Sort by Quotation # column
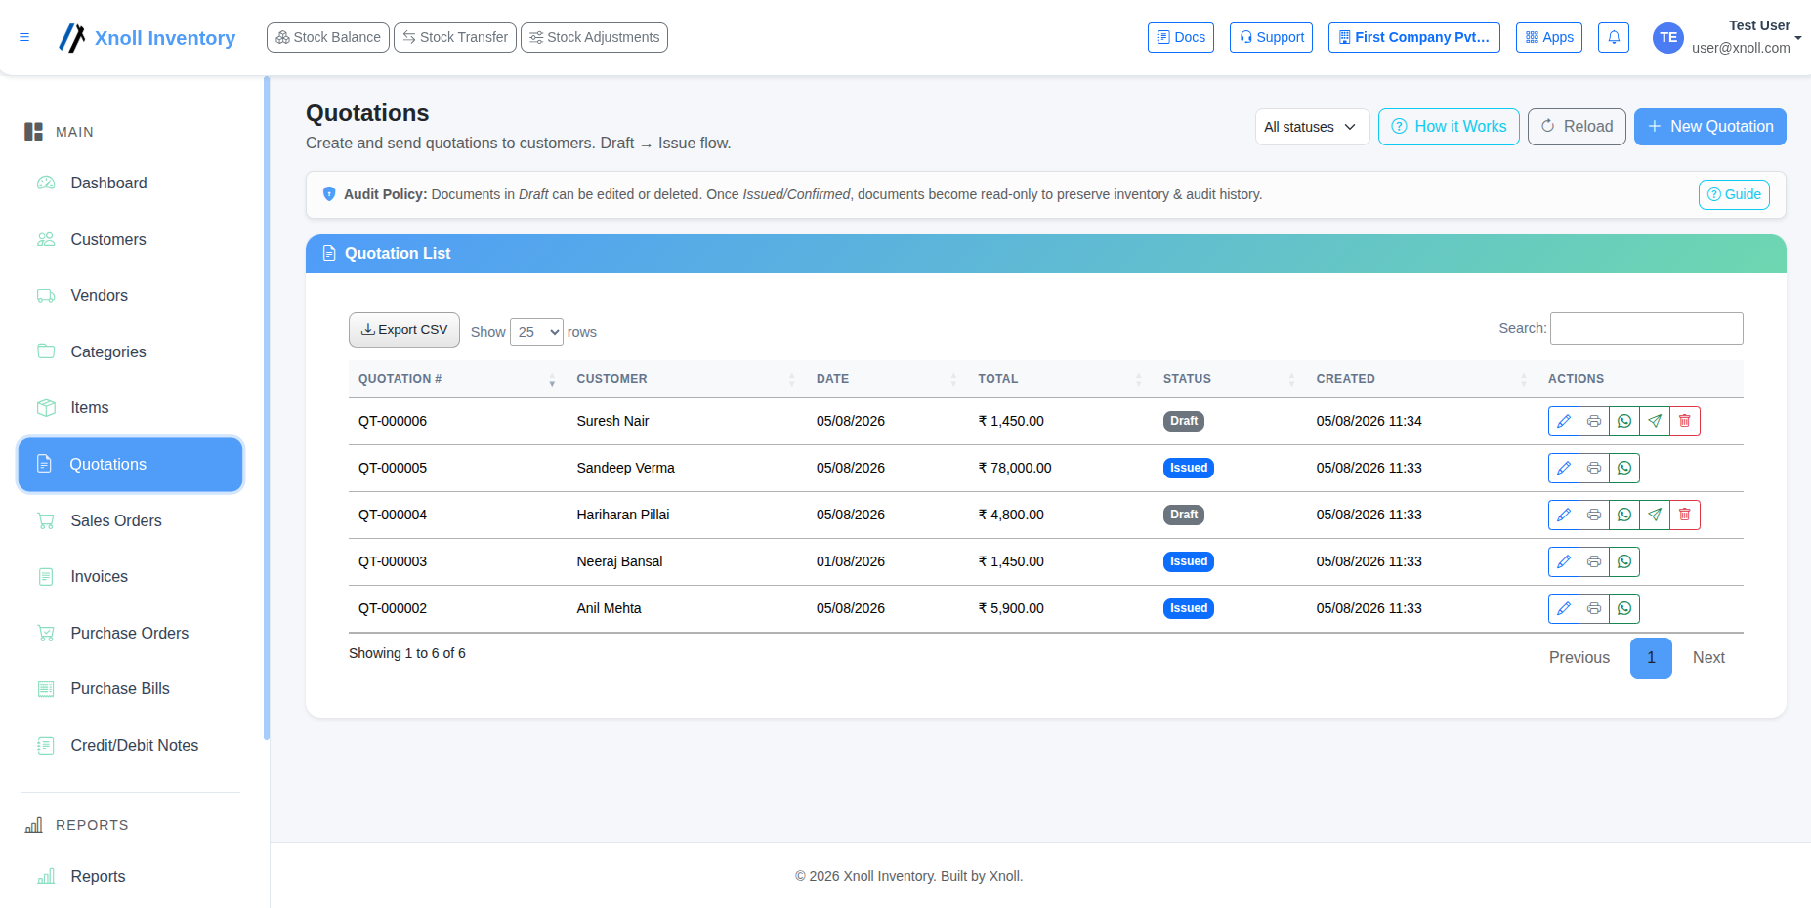This screenshot has width=1811, height=908. 456,379
